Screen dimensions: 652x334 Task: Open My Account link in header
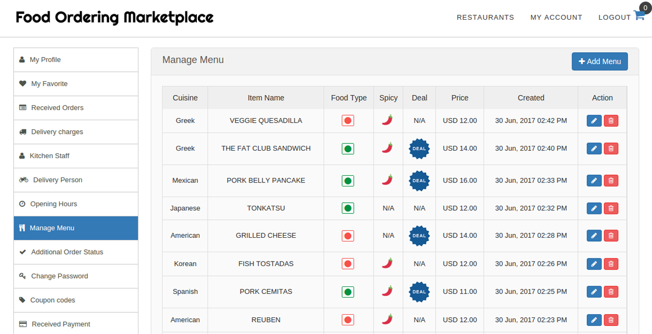pos(556,17)
